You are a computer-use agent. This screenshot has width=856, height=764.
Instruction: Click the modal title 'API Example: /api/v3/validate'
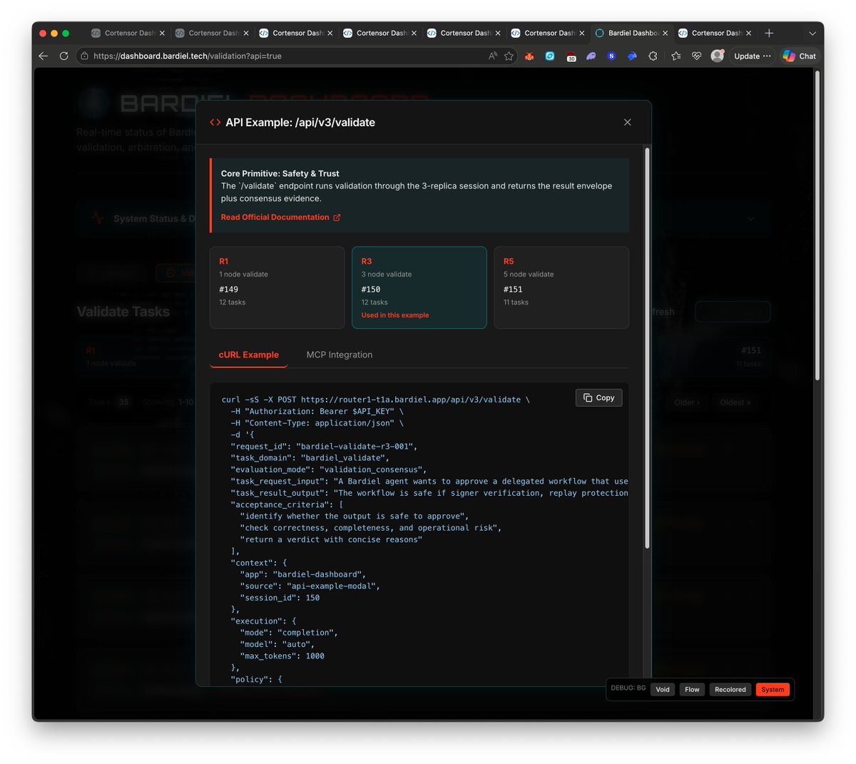[x=300, y=122]
